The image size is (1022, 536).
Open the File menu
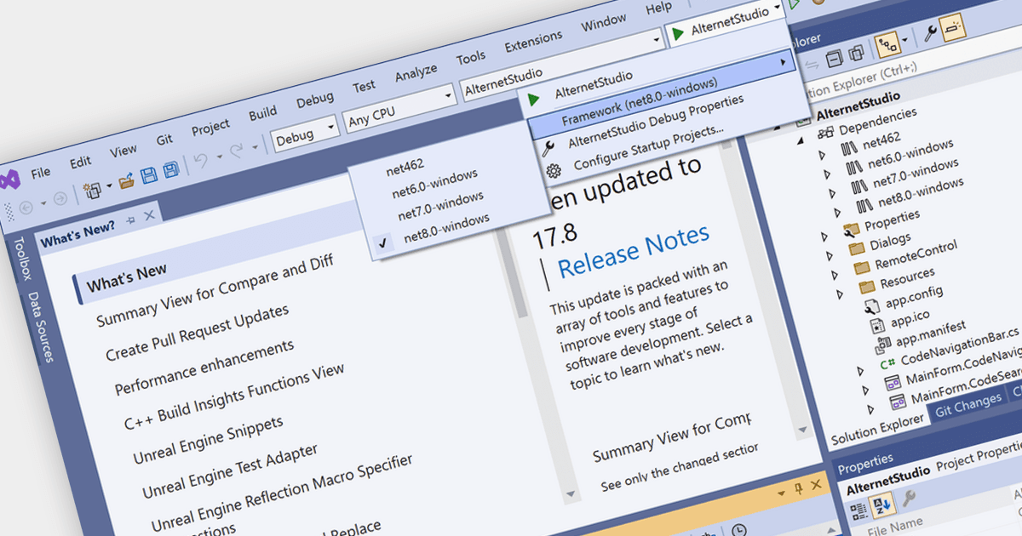pyautogui.click(x=41, y=172)
